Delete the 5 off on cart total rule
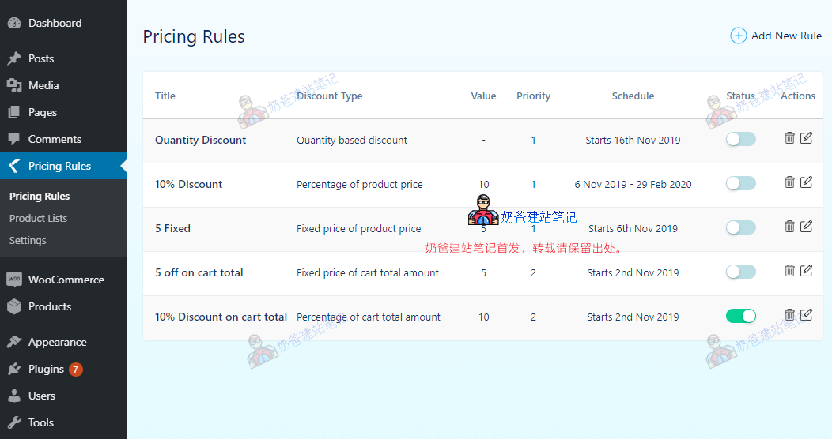This screenshot has height=439, width=832. [789, 271]
